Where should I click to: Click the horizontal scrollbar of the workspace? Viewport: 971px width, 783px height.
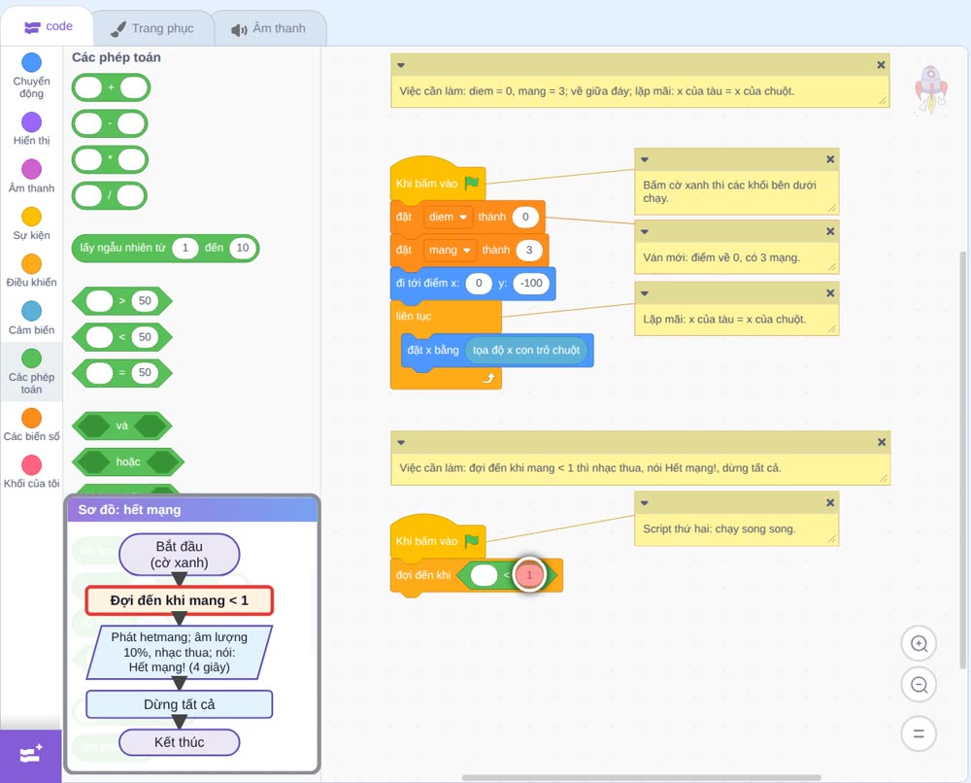(641, 777)
